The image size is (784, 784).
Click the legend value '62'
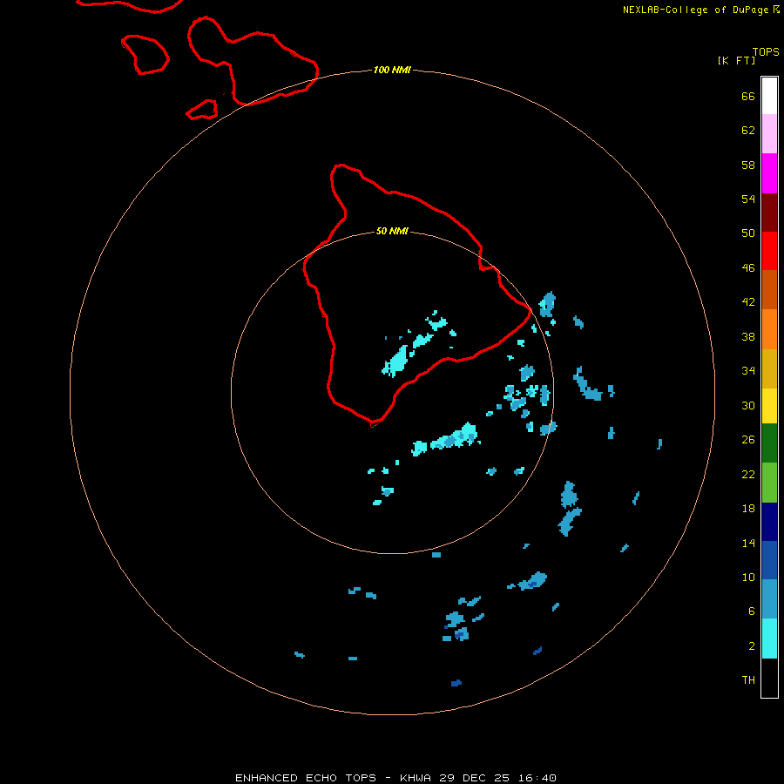pos(748,131)
